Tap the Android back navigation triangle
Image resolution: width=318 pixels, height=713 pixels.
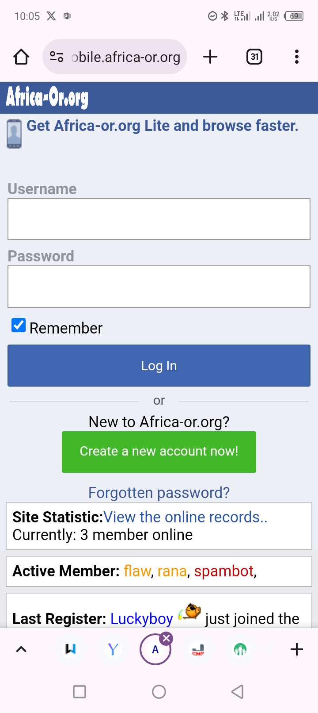click(x=238, y=692)
